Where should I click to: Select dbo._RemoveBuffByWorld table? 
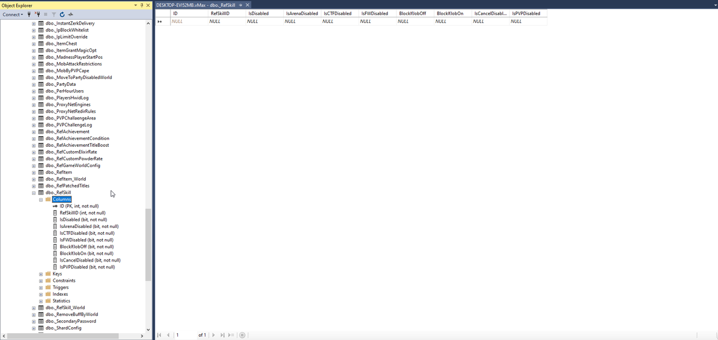click(72, 315)
